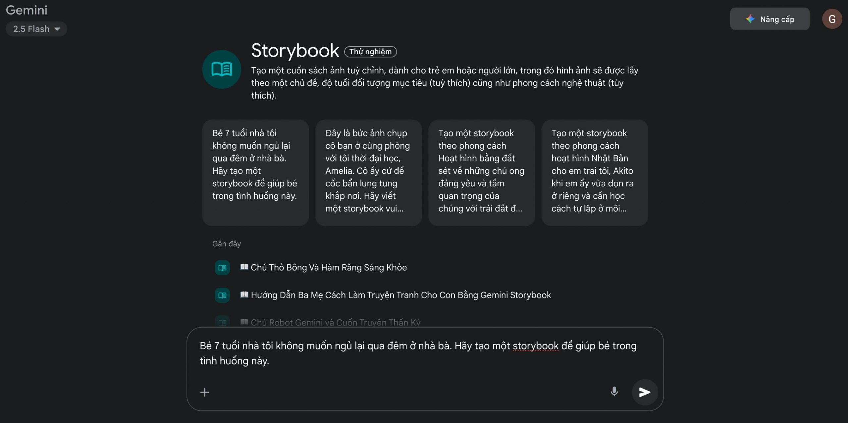Expand the 2.5 Flash model dropdown
Viewport: 848px width, 423px height.
coord(36,29)
